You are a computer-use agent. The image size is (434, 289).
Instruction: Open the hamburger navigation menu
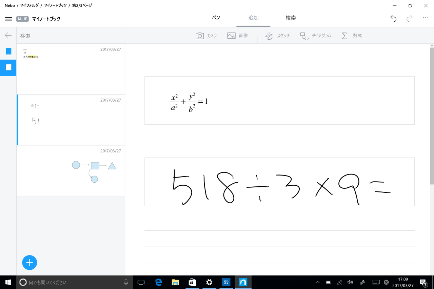(8, 19)
